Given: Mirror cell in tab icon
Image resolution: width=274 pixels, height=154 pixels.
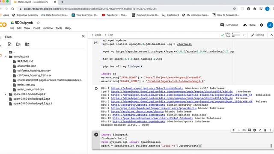Looking at the screenshot, I should [x=260, y=130].
